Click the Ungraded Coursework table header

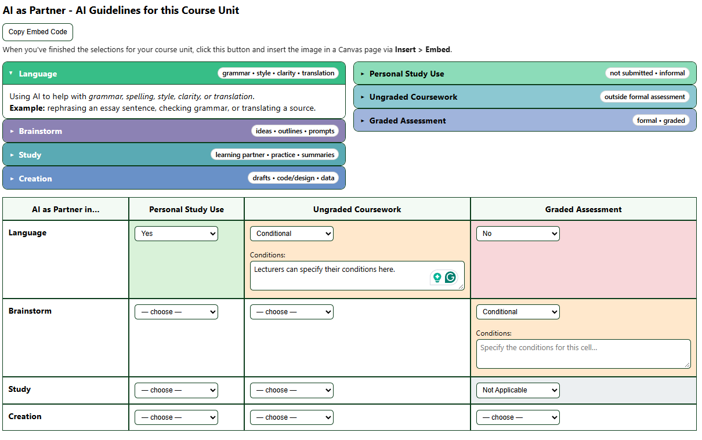click(x=357, y=209)
